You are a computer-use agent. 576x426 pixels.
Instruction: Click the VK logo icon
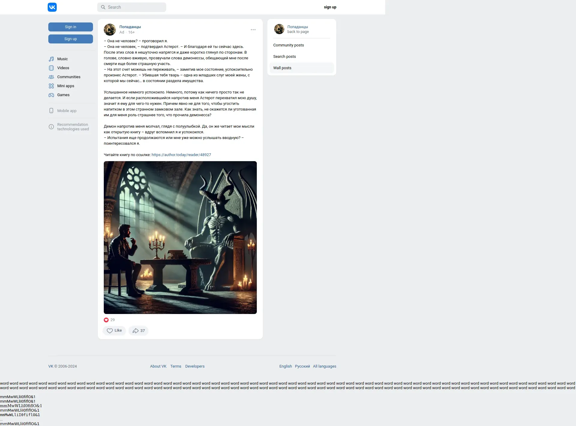[52, 7]
